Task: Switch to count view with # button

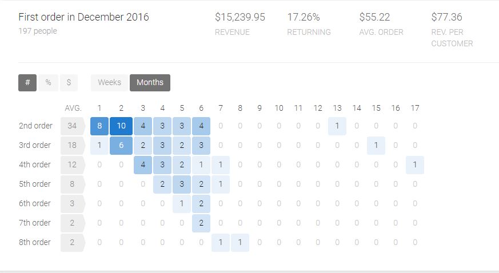Action: coord(27,83)
